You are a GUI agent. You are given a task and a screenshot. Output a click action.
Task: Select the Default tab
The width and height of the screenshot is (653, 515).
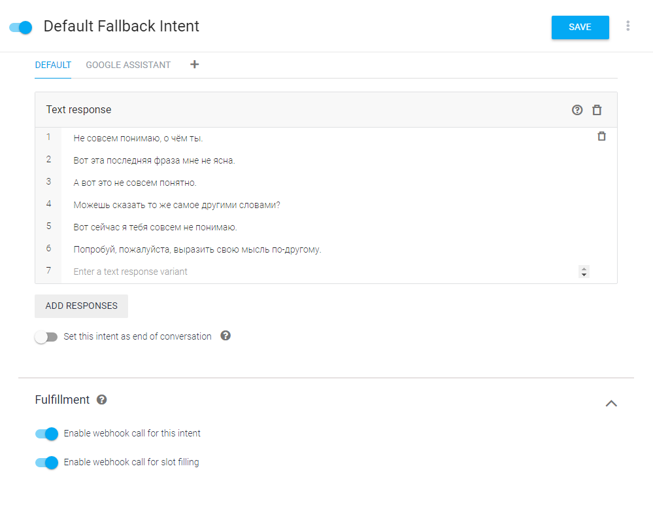coord(53,65)
